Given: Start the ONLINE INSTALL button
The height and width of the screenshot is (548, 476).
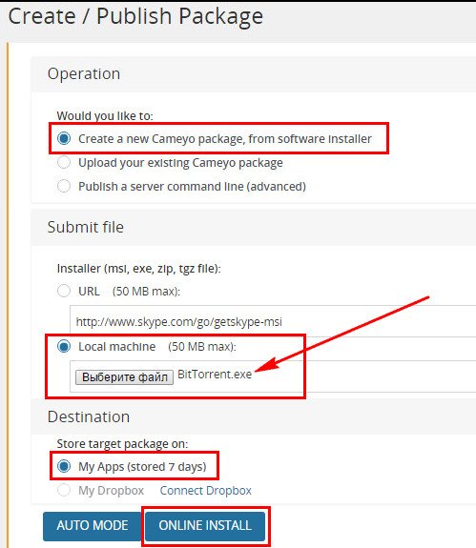Looking at the screenshot, I should (x=205, y=526).
